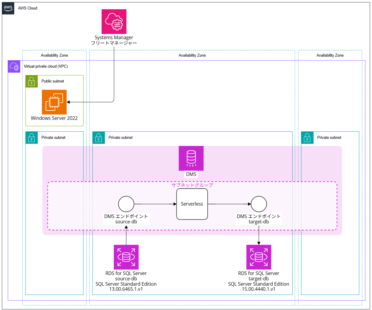Viewport: 372px width, 310px height.
Task: Select the green Public subnet lock icon
Action: 31,81
